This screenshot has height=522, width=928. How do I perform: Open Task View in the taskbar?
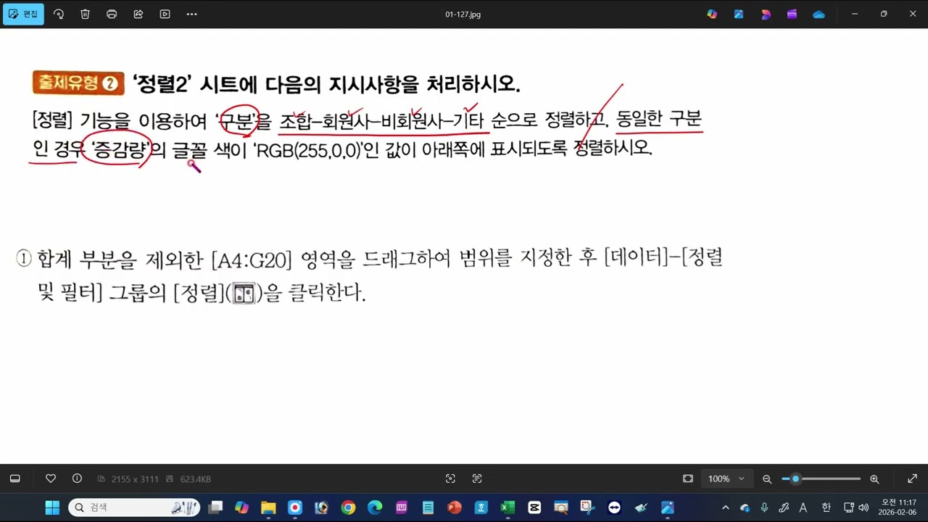pos(215,507)
